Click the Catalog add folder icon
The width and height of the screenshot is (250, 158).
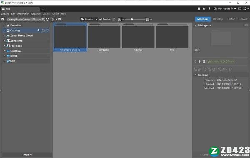tap(43, 30)
